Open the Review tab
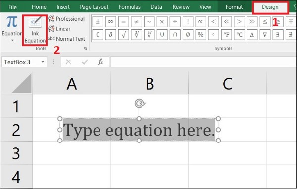 tap(181, 7)
